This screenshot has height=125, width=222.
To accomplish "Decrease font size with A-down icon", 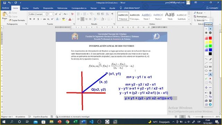I will pyautogui.click(x=60, y=14).
